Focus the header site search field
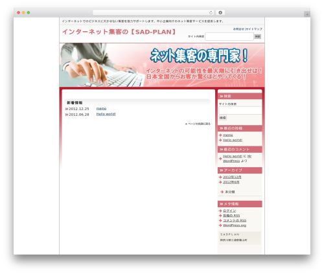Screen dimensions: 324x274 pyautogui.click(x=229, y=36)
